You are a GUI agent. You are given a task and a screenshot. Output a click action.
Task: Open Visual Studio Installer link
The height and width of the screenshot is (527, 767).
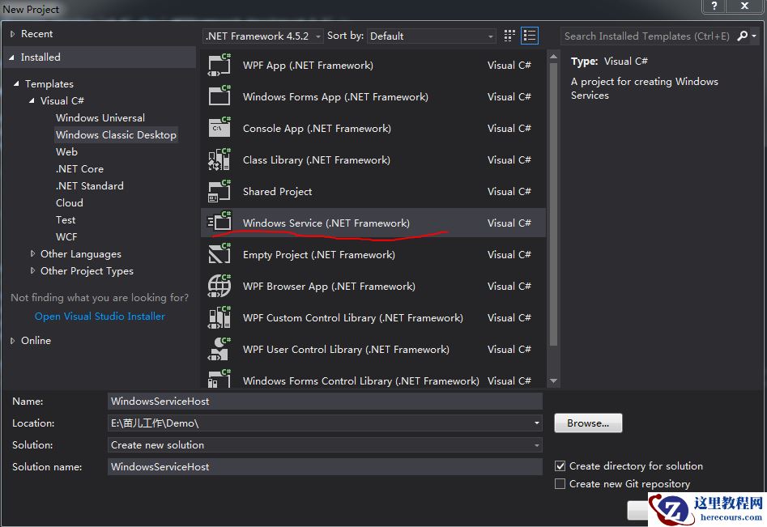pyautogui.click(x=100, y=317)
